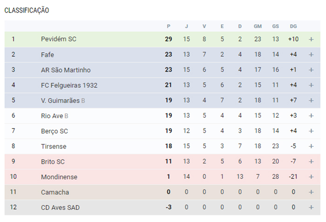Viewport: 326px width, 222px height.
Task: Expand Brito SC row details
Action: 311,161
